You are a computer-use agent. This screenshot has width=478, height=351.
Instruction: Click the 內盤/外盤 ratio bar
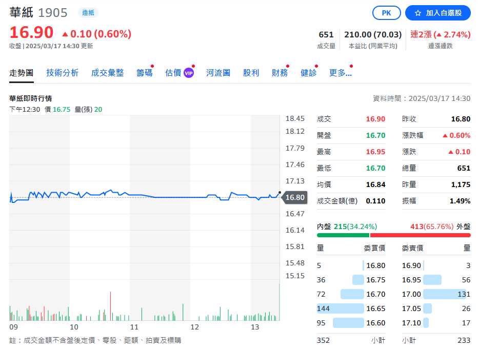point(393,235)
